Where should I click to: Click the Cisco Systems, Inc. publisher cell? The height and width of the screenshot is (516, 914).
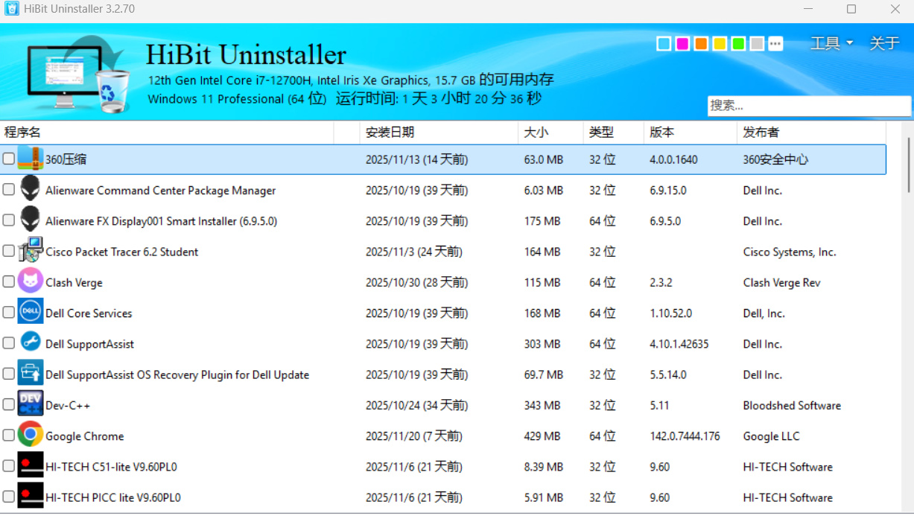point(790,252)
